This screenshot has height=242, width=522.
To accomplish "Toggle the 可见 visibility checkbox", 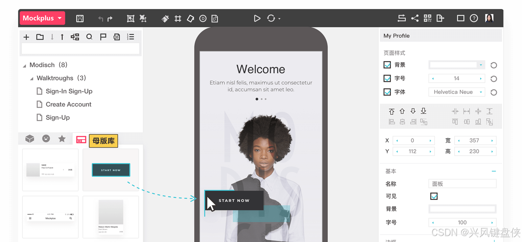I will pyautogui.click(x=434, y=196).
